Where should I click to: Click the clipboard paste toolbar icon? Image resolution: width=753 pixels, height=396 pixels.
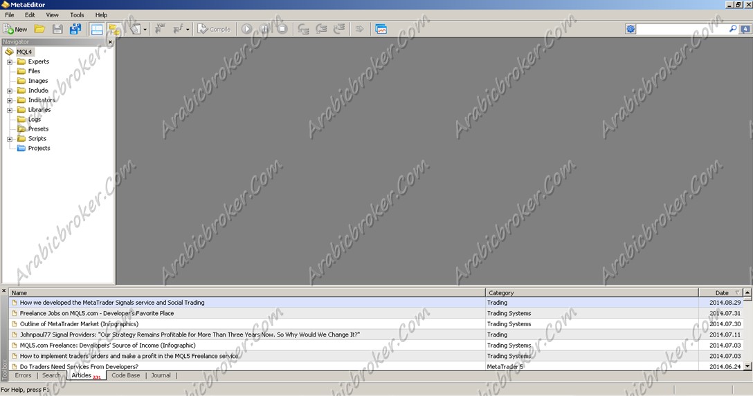point(135,29)
